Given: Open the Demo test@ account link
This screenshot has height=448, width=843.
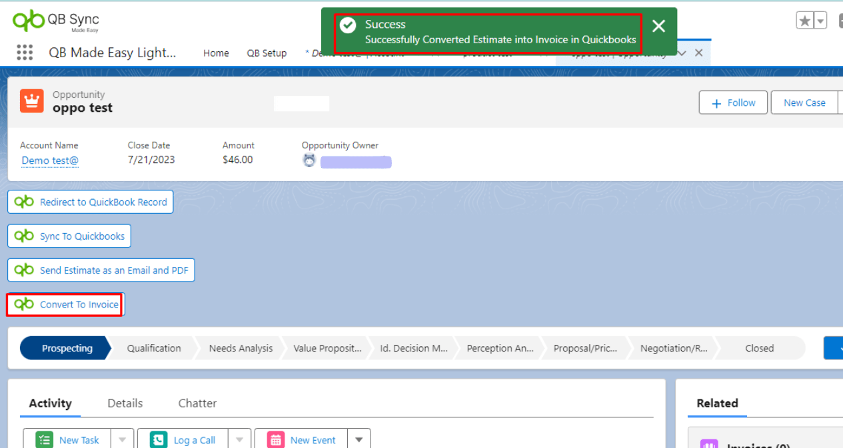Looking at the screenshot, I should pos(50,160).
